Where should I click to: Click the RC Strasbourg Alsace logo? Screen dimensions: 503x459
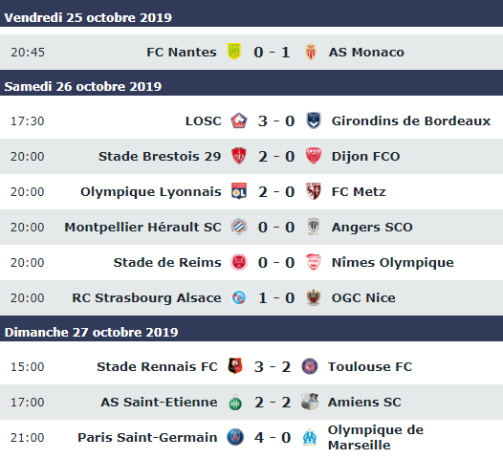point(239,297)
